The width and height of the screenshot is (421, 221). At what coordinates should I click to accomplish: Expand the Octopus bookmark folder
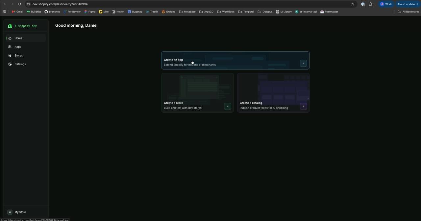pyautogui.click(x=265, y=12)
